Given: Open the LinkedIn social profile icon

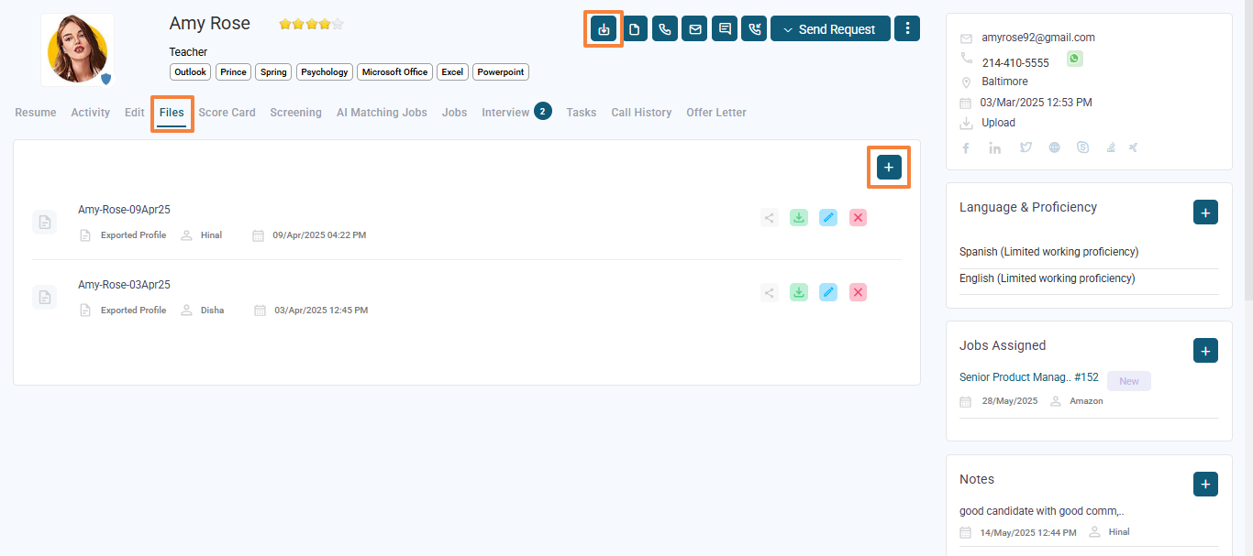Looking at the screenshot, I should (995, 147).
